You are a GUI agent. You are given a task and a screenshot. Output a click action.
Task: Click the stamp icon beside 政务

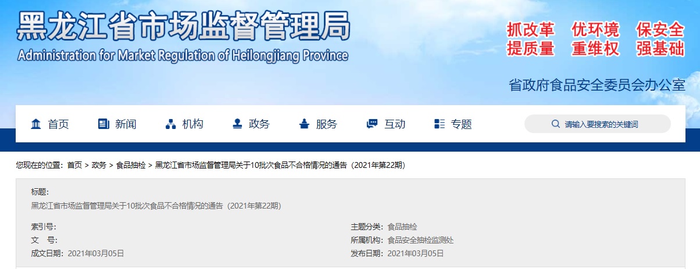[x=237, y=124]
